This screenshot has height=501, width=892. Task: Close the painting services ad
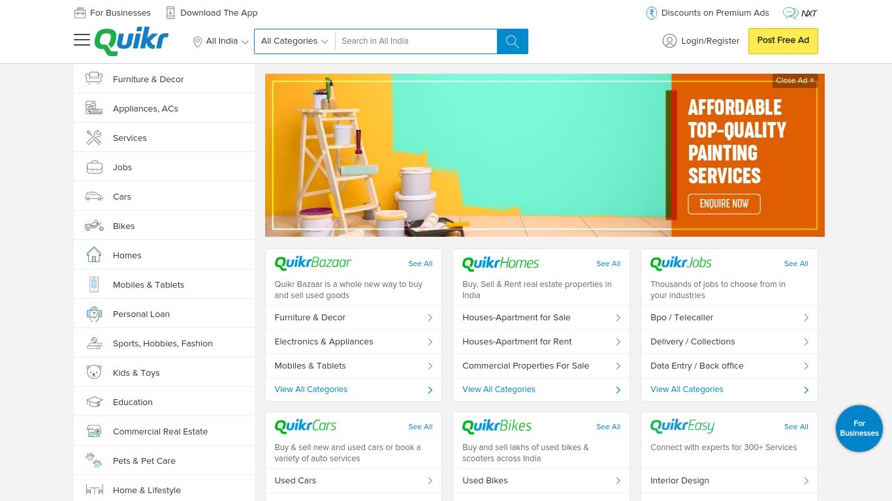[795, 80]
